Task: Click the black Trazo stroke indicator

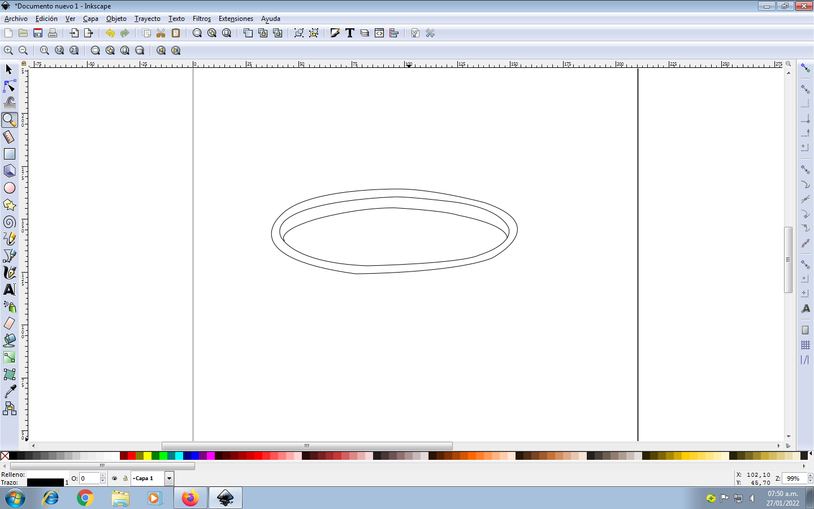Action: click(45, 482)
